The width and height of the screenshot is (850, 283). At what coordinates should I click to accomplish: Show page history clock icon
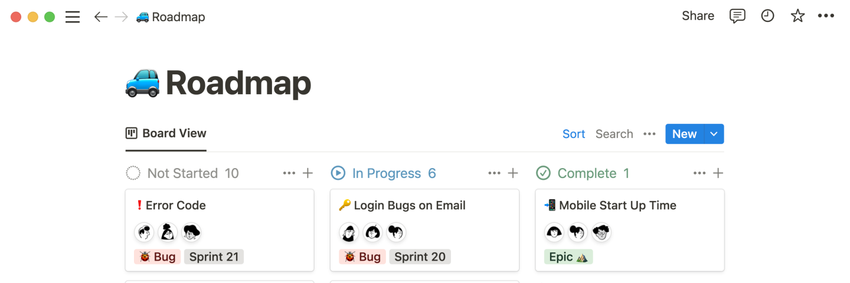coord(767,16)
